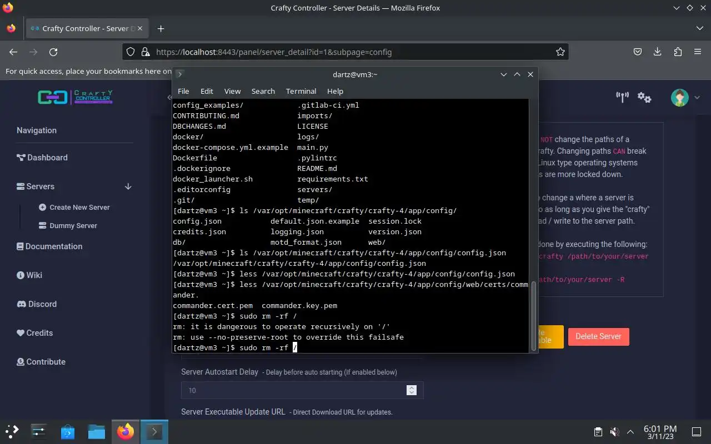Click the muted volume tray icon
This screenshot has height=444, width=711.
[x=614, y=432]
